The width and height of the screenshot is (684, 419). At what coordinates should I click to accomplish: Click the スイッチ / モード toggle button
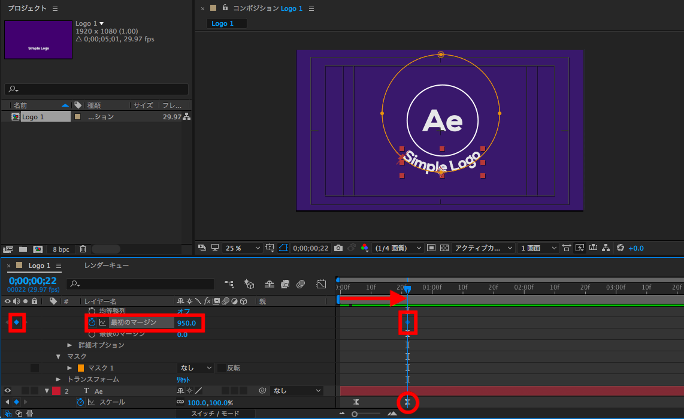coord(215,414)
